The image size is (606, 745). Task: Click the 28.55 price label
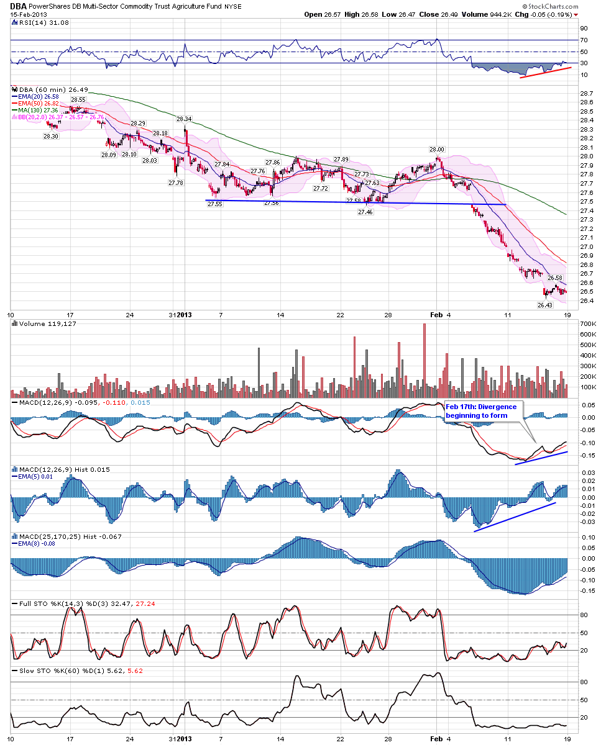[78, 100]
